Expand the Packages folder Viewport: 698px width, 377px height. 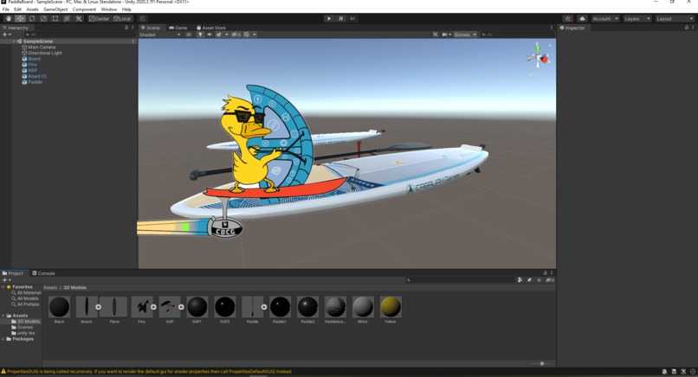(x=3, y=339)
